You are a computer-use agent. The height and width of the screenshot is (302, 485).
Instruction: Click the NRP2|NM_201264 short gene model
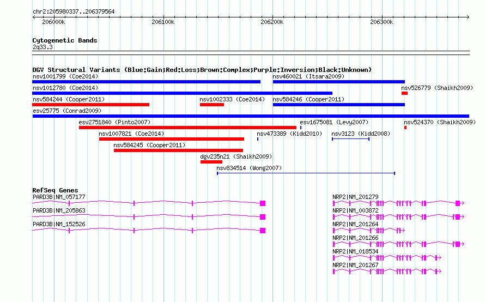click(x=369, y=231)
